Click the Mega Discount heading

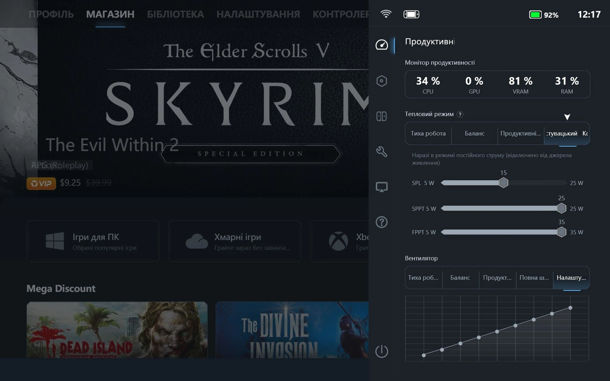(61, 288)
